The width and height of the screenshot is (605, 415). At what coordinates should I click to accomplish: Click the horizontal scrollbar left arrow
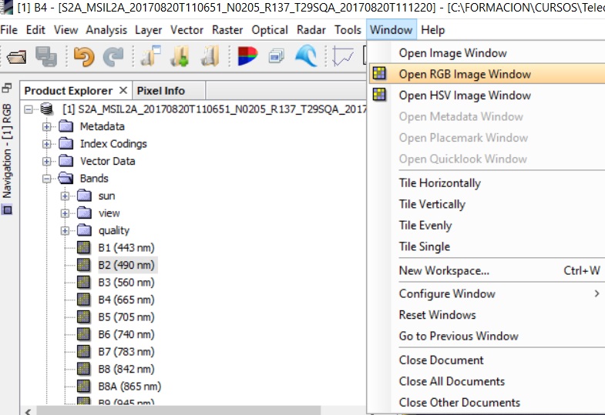coord(28,410)
